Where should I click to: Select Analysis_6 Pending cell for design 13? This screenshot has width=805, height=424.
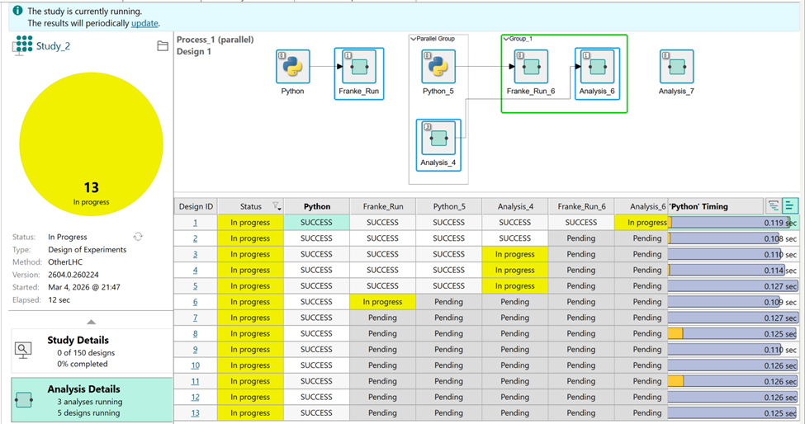click(642, 413)
